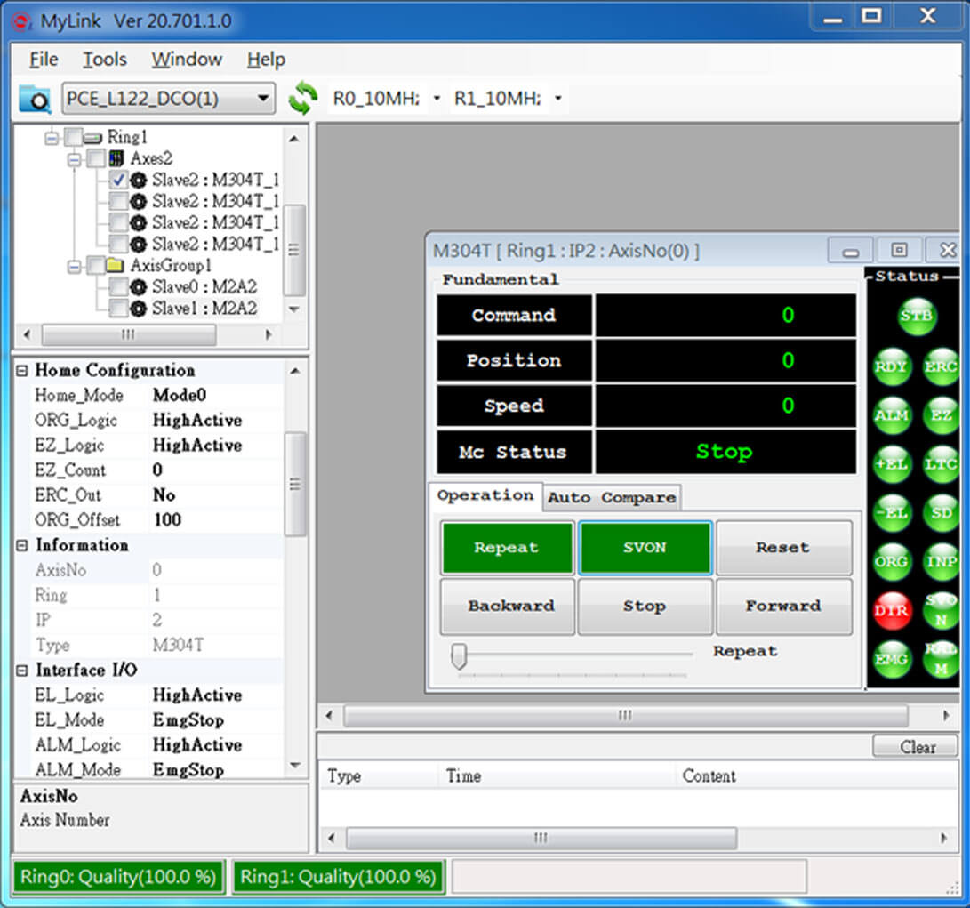Click the Ring1: Quality(100.0 %) status entry
The width and height of the screenshot is (970, 908).
pos(338,877)
